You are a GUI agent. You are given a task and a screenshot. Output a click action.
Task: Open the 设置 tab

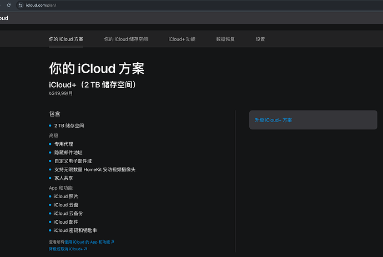[260, 39]
